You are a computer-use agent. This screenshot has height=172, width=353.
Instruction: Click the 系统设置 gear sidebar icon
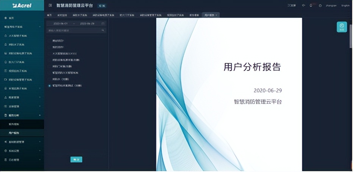pyautogui.click(x=6, y=151)
